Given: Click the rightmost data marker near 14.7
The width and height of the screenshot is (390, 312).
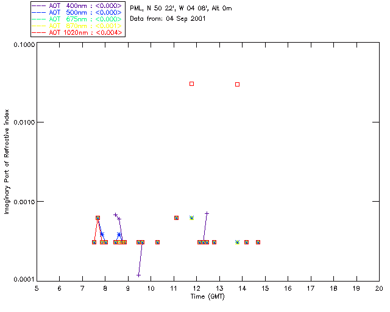Looking at the screenshot, I should tap(258, 242).
